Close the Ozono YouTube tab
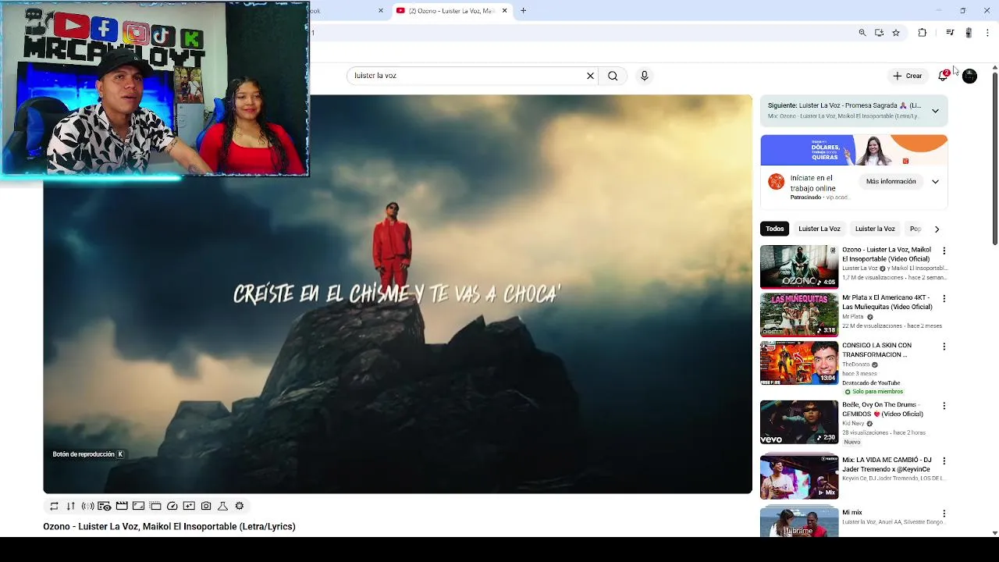 tap(504, 11)
